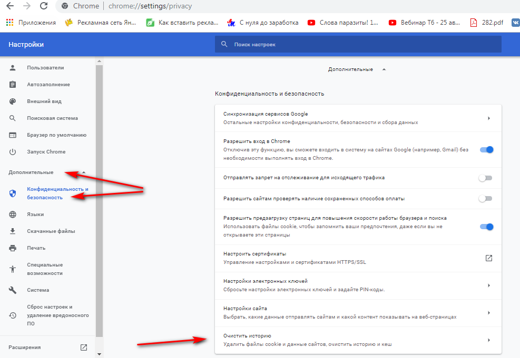Expand Настройки электронных ключей row arrow
This screenshot has height=358, width=520.
488,285
